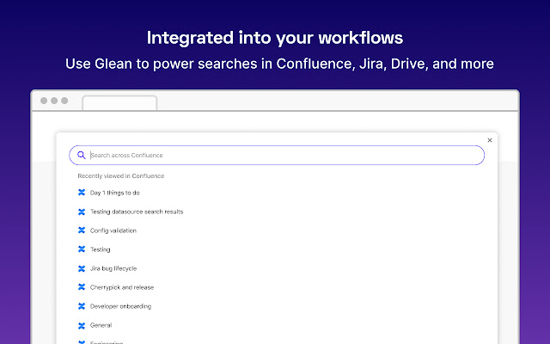
Task: Close the Glean search dialog
Action: [490, 139]
